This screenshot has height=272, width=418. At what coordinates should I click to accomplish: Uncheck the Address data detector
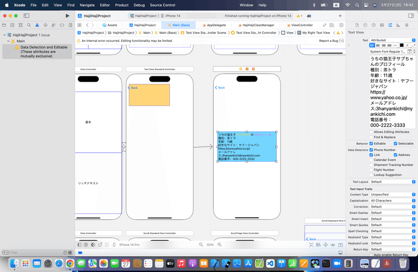pos(396,155)
